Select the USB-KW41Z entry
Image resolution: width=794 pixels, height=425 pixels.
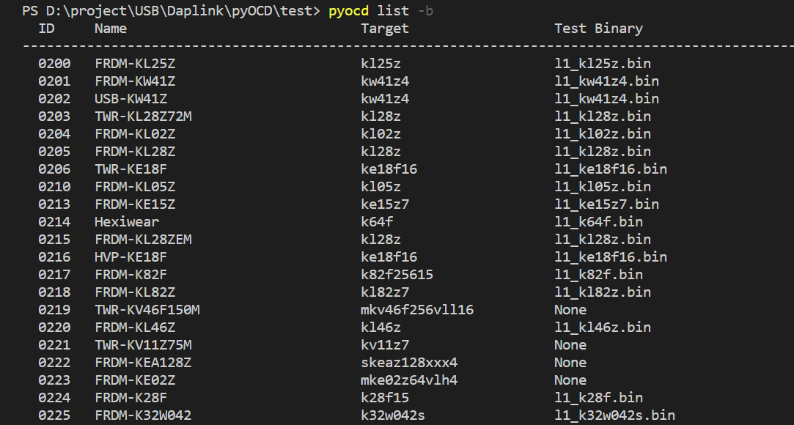[131, 99]
